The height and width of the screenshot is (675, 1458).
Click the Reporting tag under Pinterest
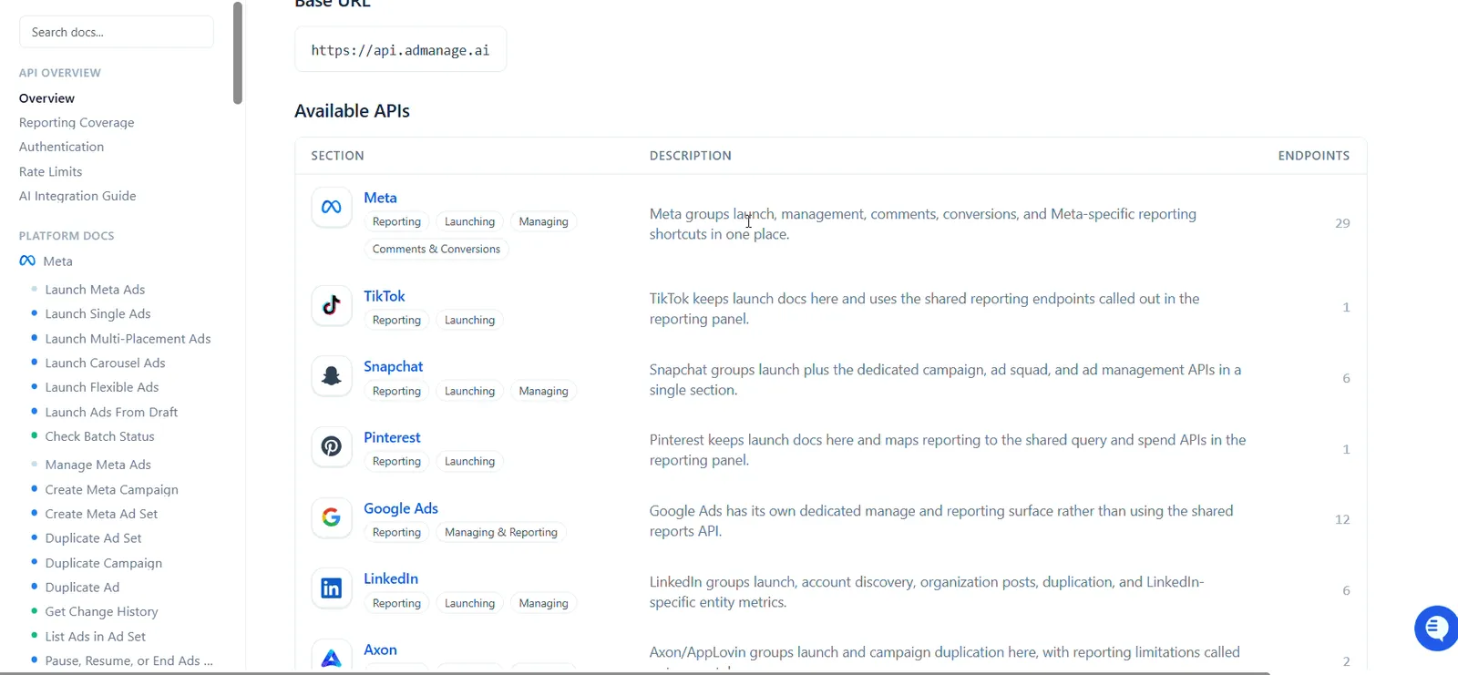396,461
